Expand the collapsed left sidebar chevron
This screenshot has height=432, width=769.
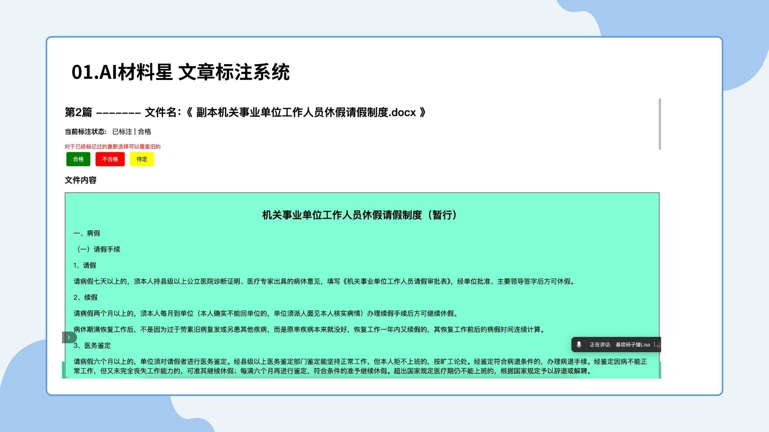click(x=69, y=338)
